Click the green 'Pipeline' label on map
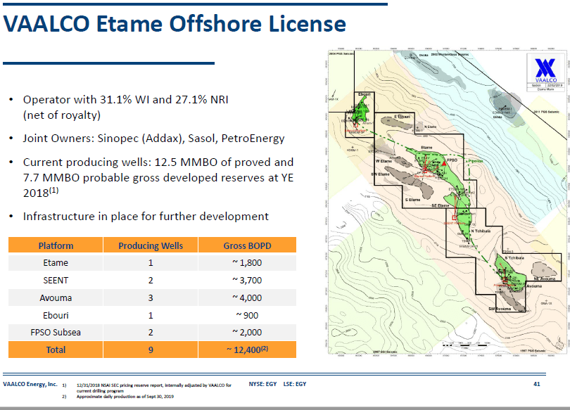570x410 pixels. tap(476, 161)
